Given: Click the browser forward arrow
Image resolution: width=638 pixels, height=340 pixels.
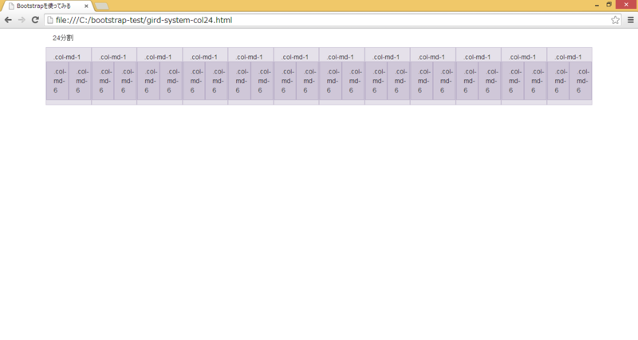Looking at the screenshot, I should pyautogui.click(x=22, y=20).
